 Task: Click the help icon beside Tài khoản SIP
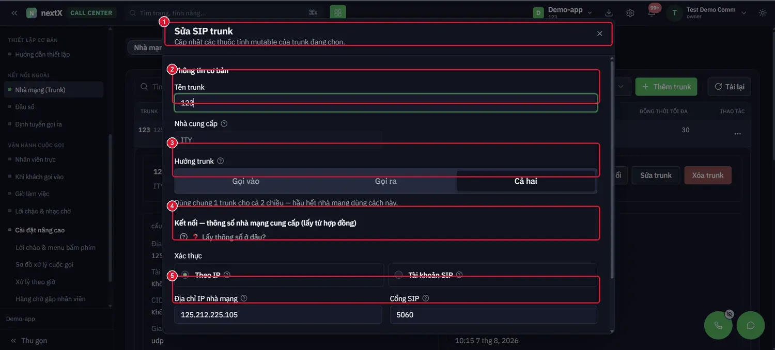pyautogui.click(x=459, y=275)
